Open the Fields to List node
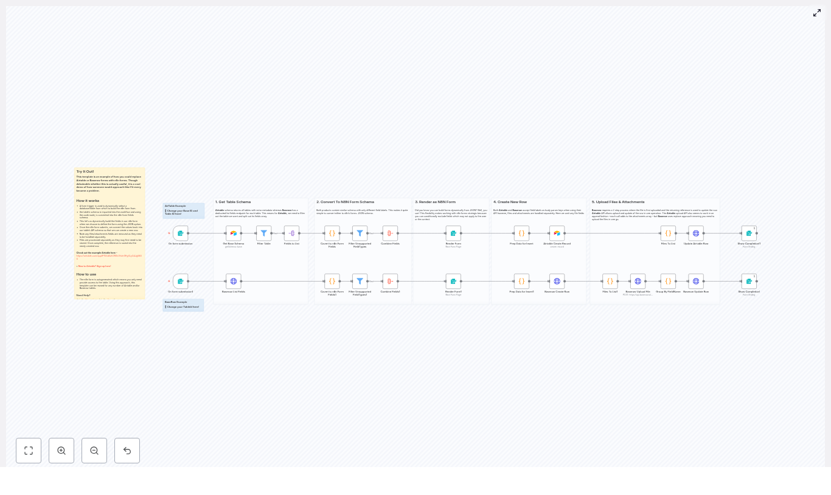The image size is (831, 495). (291, 233)
